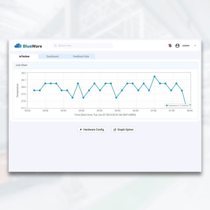
Task: Expand the ADMIN account dropdown arrow
Action: click(x=195, y=46)
